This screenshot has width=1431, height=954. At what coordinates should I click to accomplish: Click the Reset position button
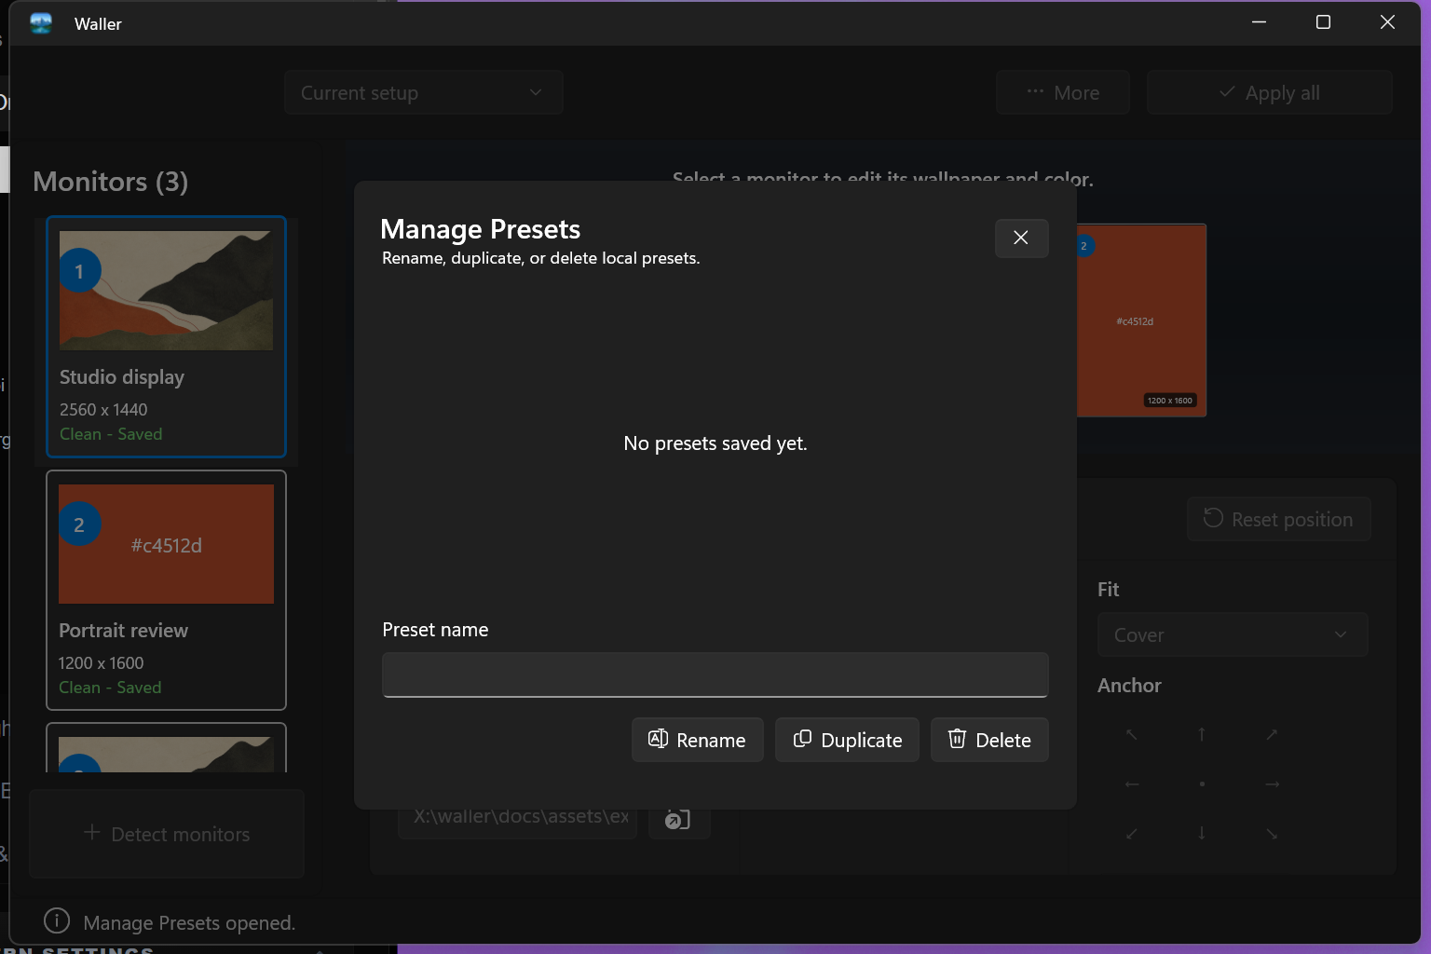1278,519
